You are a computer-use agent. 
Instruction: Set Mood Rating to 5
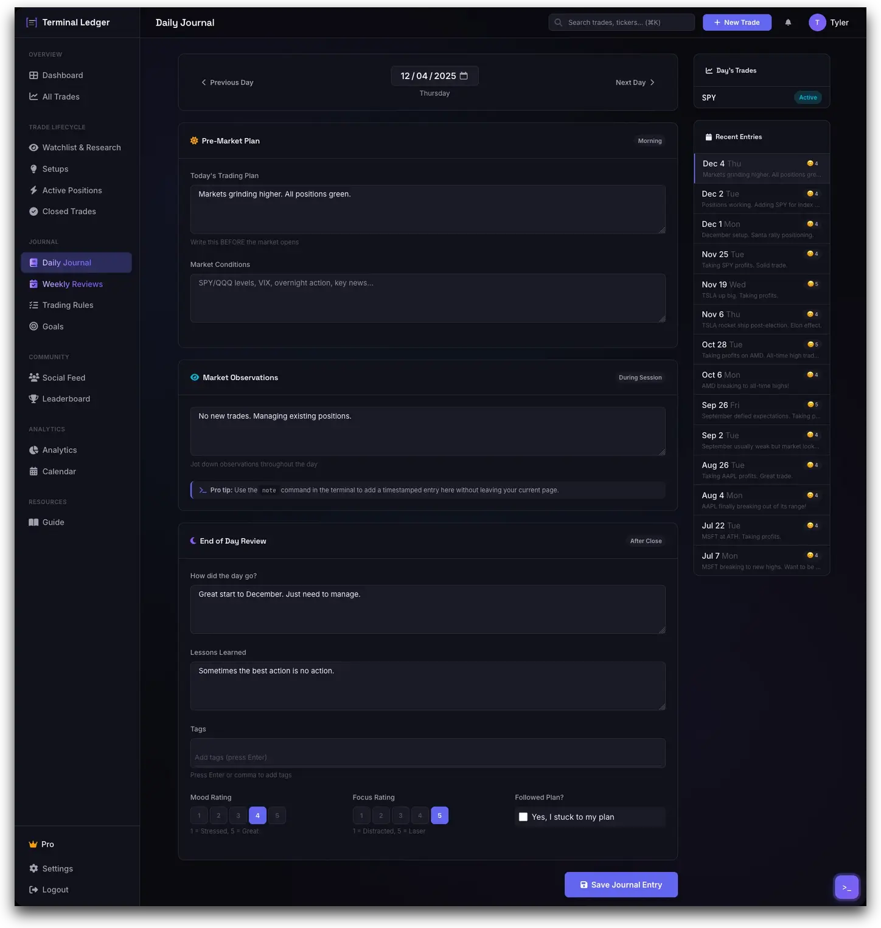point(277,815)
